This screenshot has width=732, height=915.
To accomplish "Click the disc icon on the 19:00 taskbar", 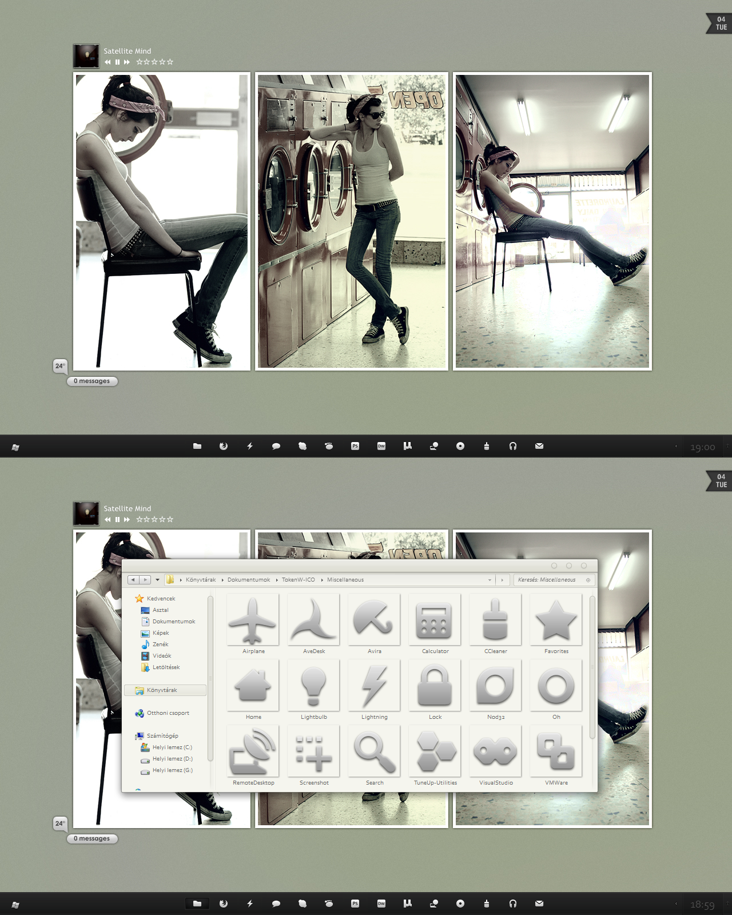I will click(x=460, y=446).
